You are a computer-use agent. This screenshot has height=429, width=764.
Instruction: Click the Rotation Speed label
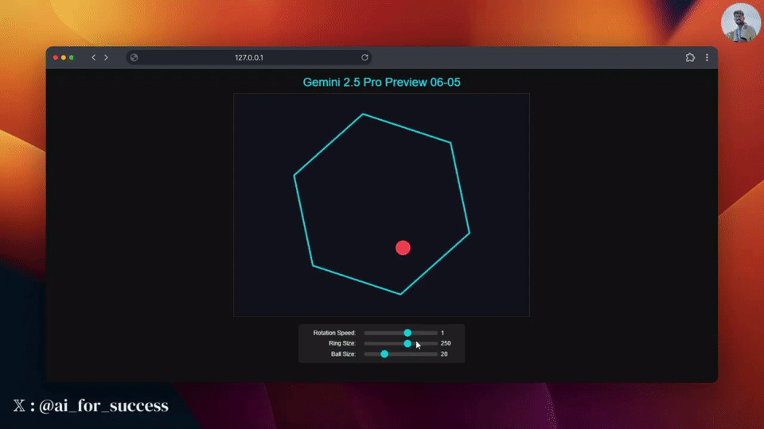pos(334,333)
